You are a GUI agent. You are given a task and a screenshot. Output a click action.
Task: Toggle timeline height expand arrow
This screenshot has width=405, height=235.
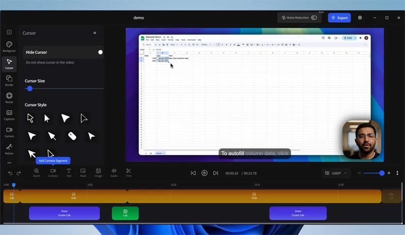397,173
